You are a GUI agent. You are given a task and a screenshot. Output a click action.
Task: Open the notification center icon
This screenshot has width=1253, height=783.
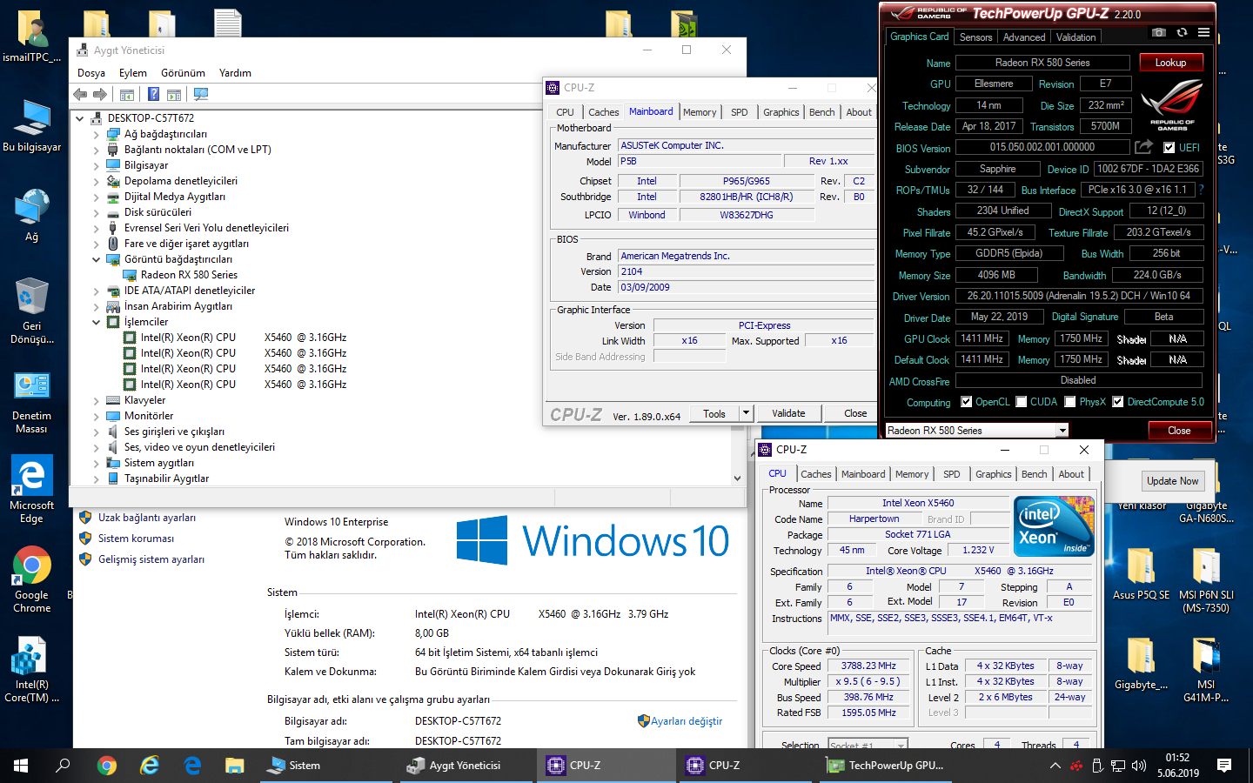point(1224,766)
